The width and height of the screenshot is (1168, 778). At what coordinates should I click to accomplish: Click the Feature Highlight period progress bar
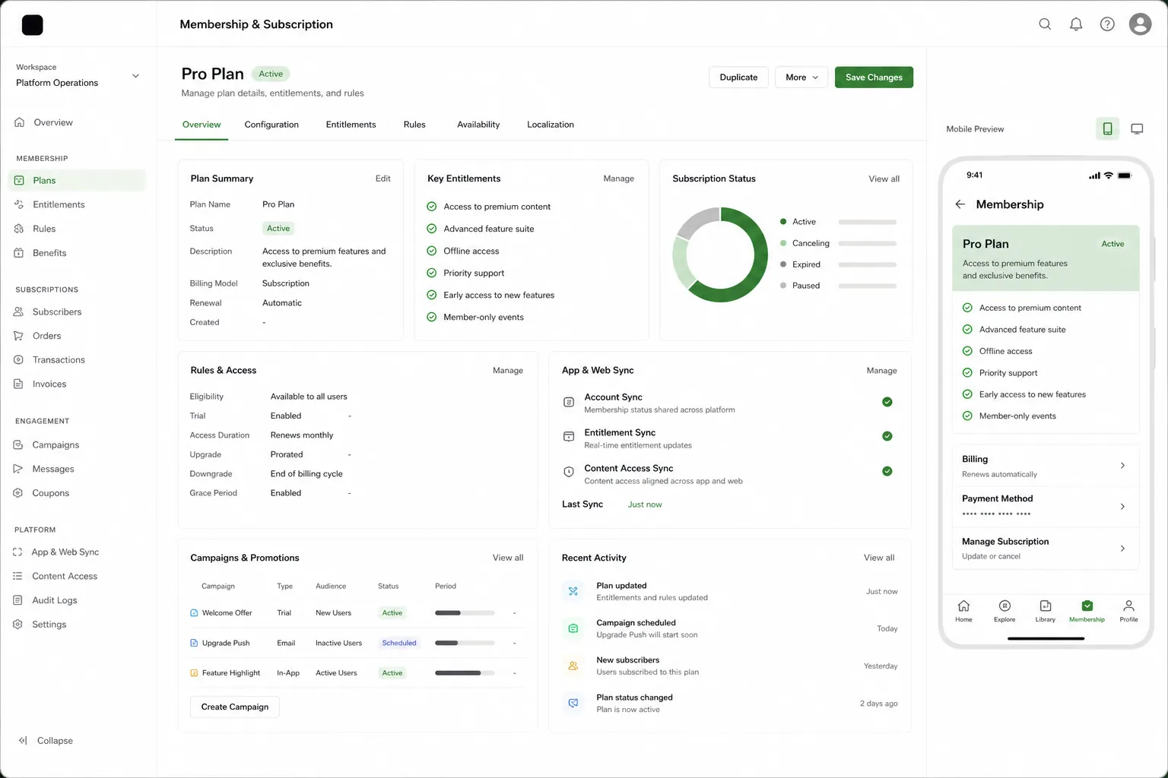pyautogui.click(x=465, y=673)
